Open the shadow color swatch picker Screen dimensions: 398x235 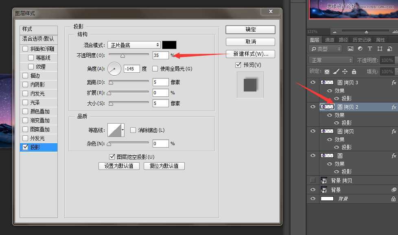169,45
